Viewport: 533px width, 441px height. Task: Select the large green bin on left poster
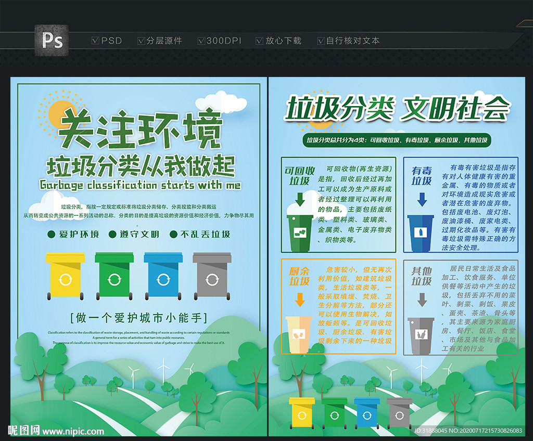tap(114, 275)
